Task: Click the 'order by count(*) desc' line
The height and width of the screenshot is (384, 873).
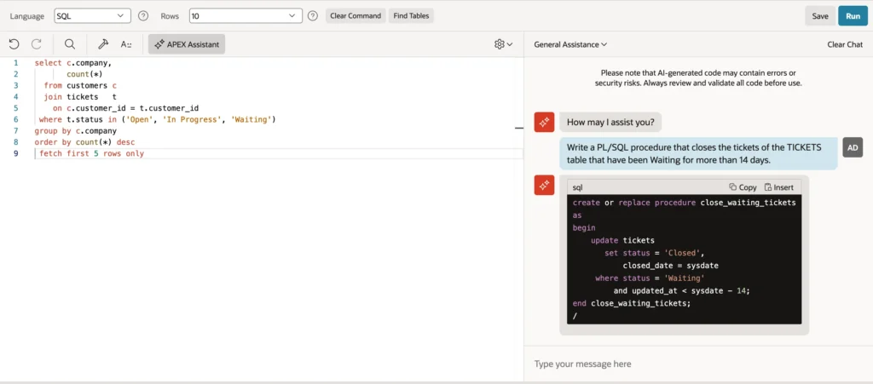Action: pyautogui.click(x=84, y=142)
